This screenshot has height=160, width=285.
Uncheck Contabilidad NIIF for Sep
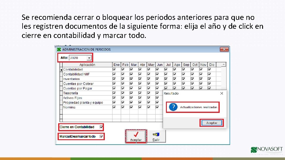(x=183, y=74)
